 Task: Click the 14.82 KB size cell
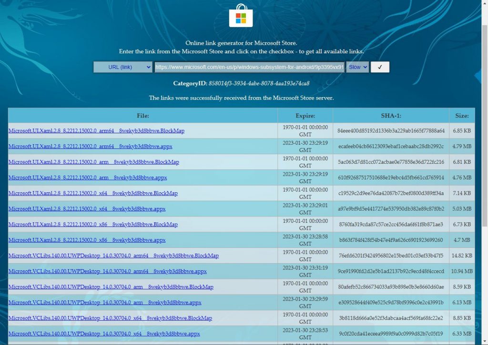click(462, 256)
